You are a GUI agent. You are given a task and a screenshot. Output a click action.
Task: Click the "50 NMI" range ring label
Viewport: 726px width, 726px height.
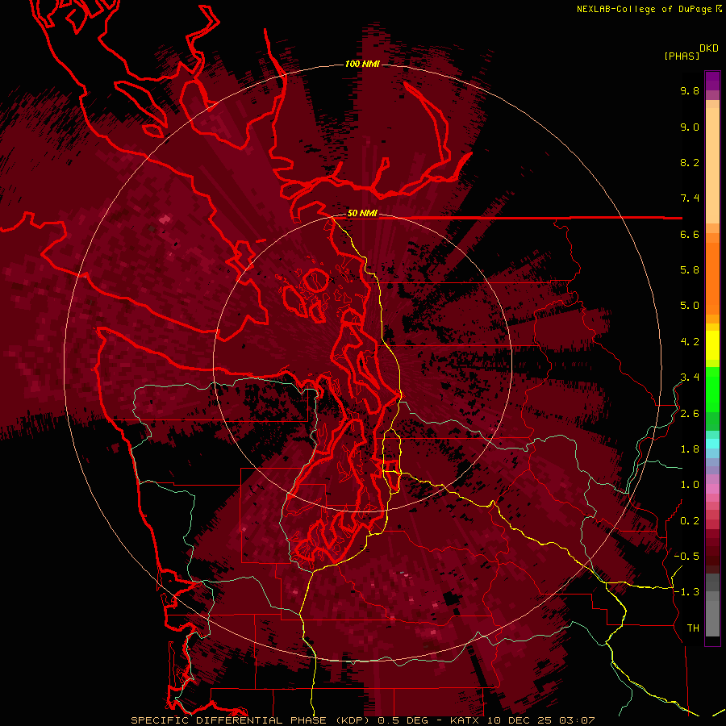[x=362, y=214]
